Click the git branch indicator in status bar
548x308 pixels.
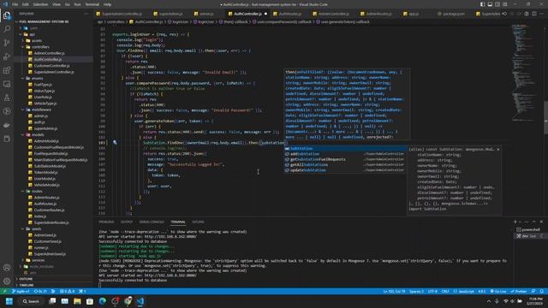(21, 291)
